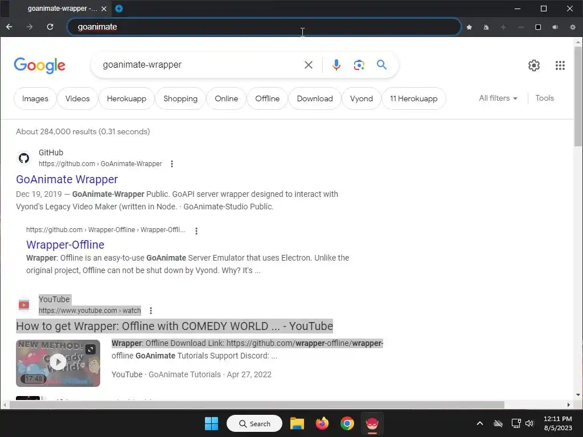Mute browser audio with speaker icon
Screen dimensions: 583x437
555,27
